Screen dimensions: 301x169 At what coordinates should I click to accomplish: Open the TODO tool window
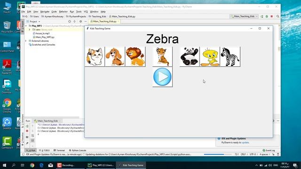point(44,150)
